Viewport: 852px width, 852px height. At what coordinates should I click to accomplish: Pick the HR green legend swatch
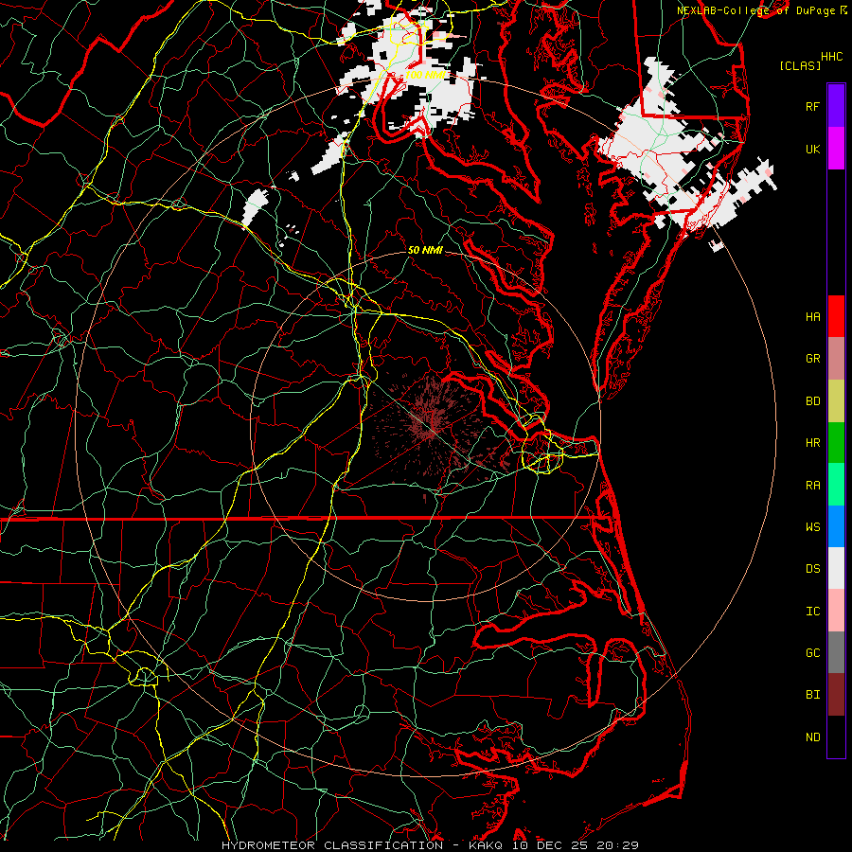click(x=836, y=442)
